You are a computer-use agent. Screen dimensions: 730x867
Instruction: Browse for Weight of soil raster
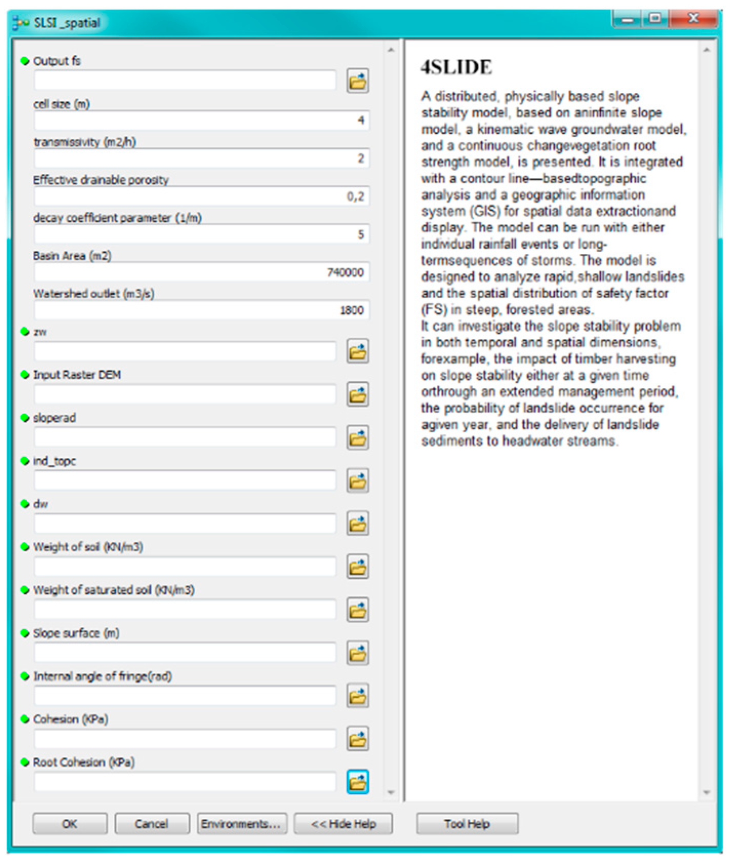point(358,567)
